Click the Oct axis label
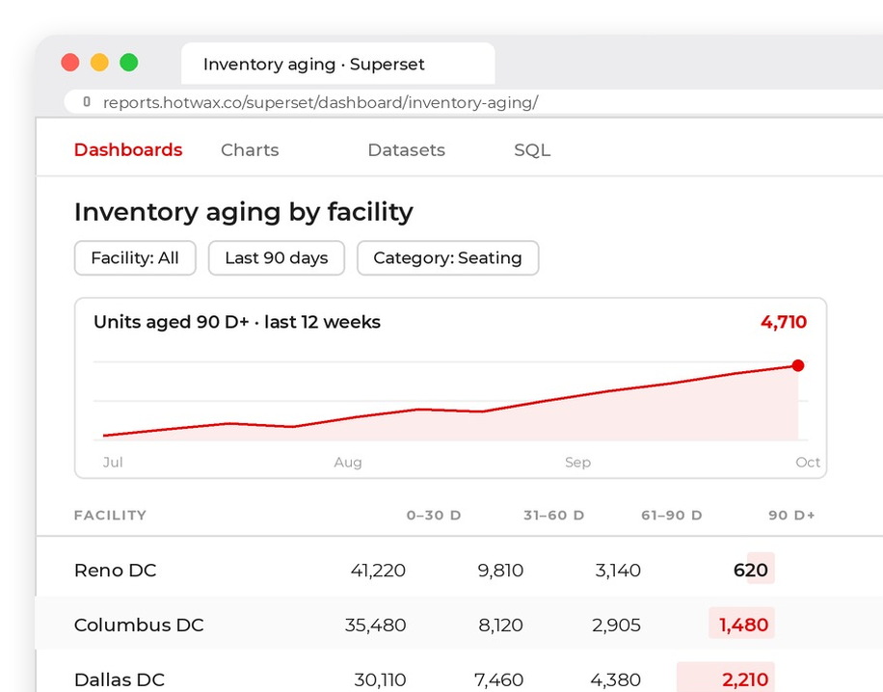This screenshot has width=883, height=692. point(808,463)
